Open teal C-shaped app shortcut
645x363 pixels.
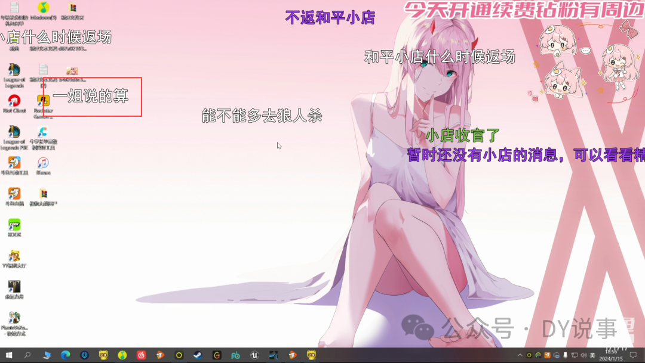[43, 137]
